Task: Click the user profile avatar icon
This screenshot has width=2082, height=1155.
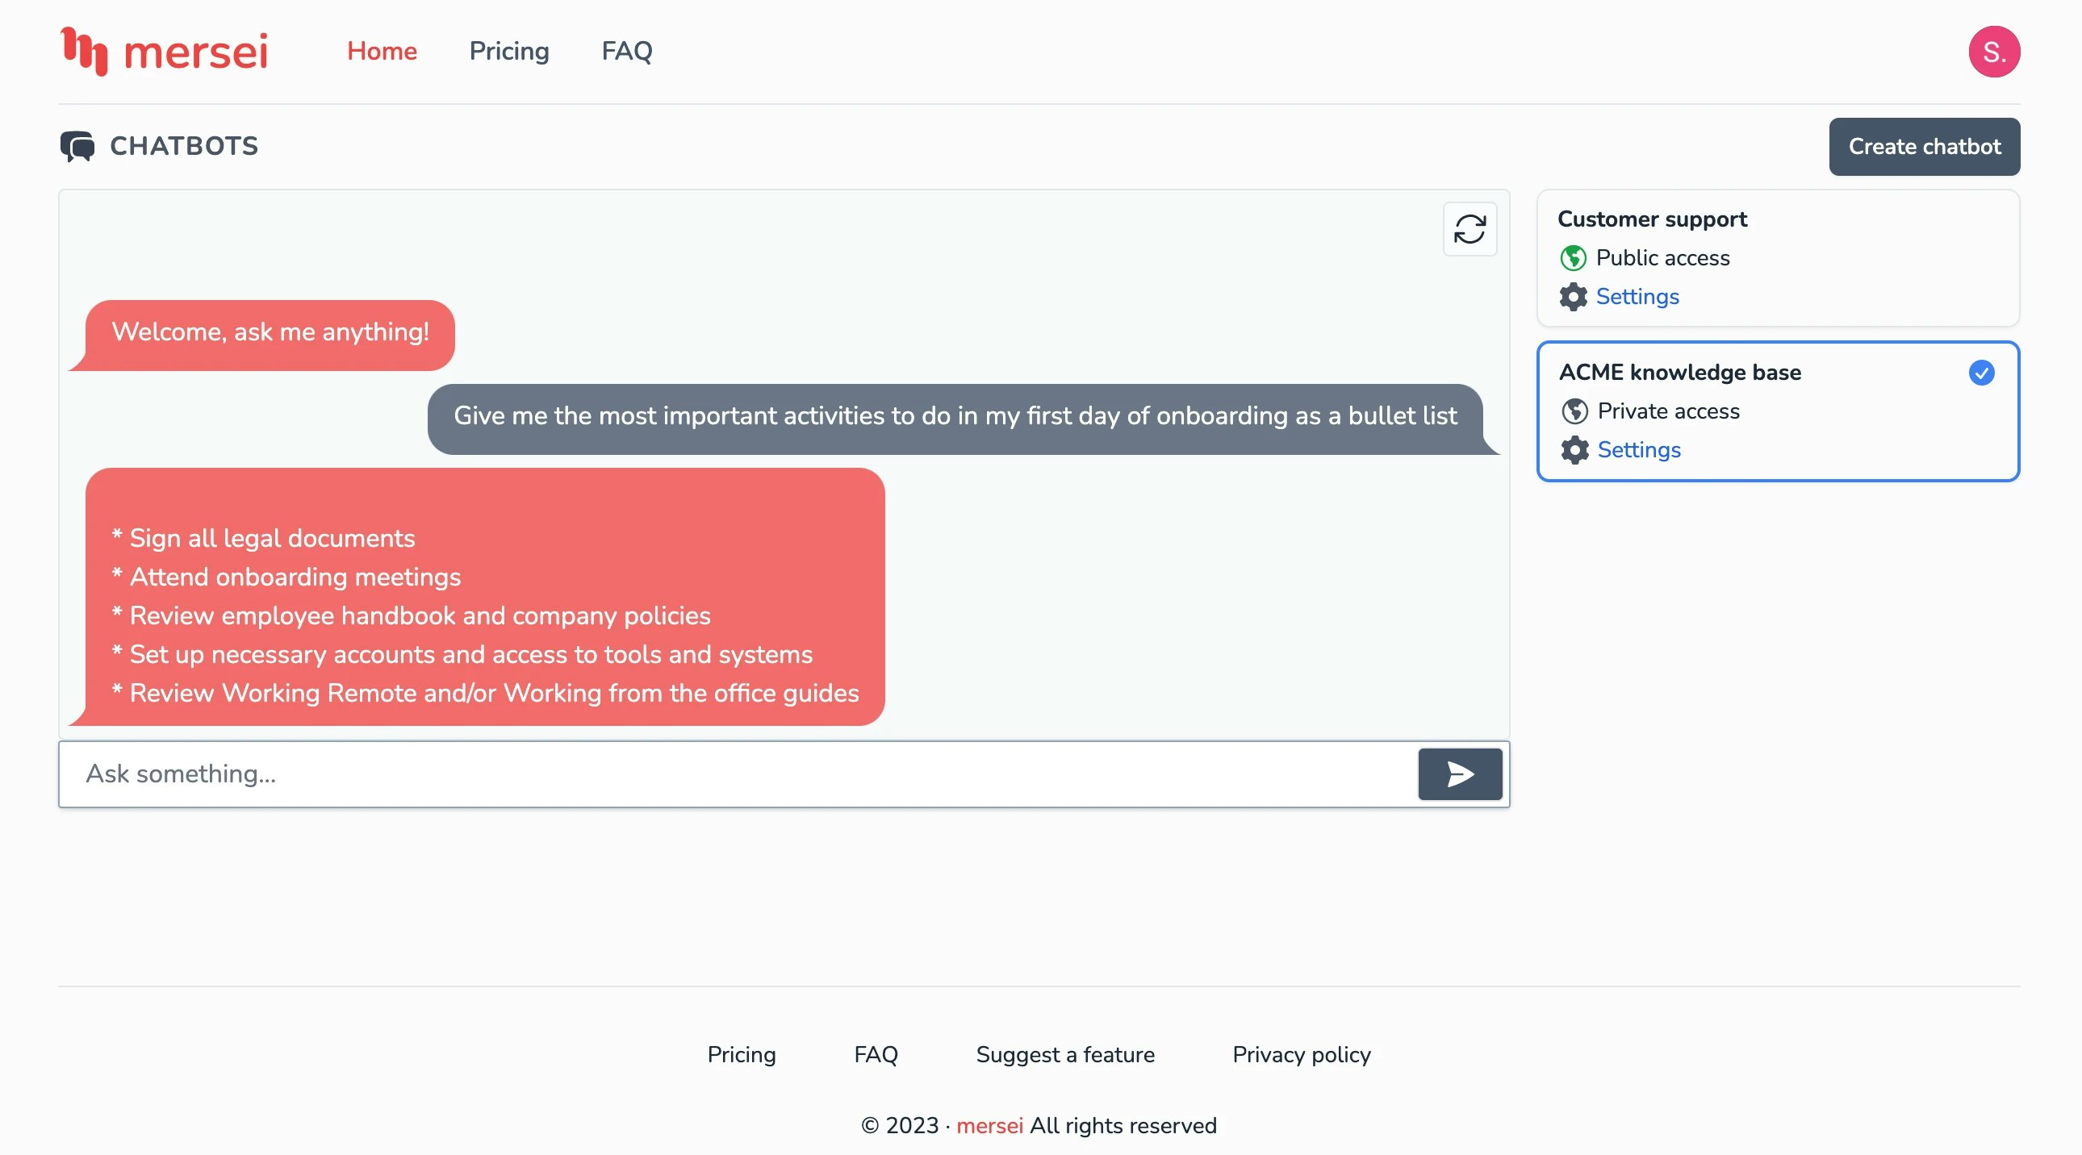Action: tap(1995, 51)
